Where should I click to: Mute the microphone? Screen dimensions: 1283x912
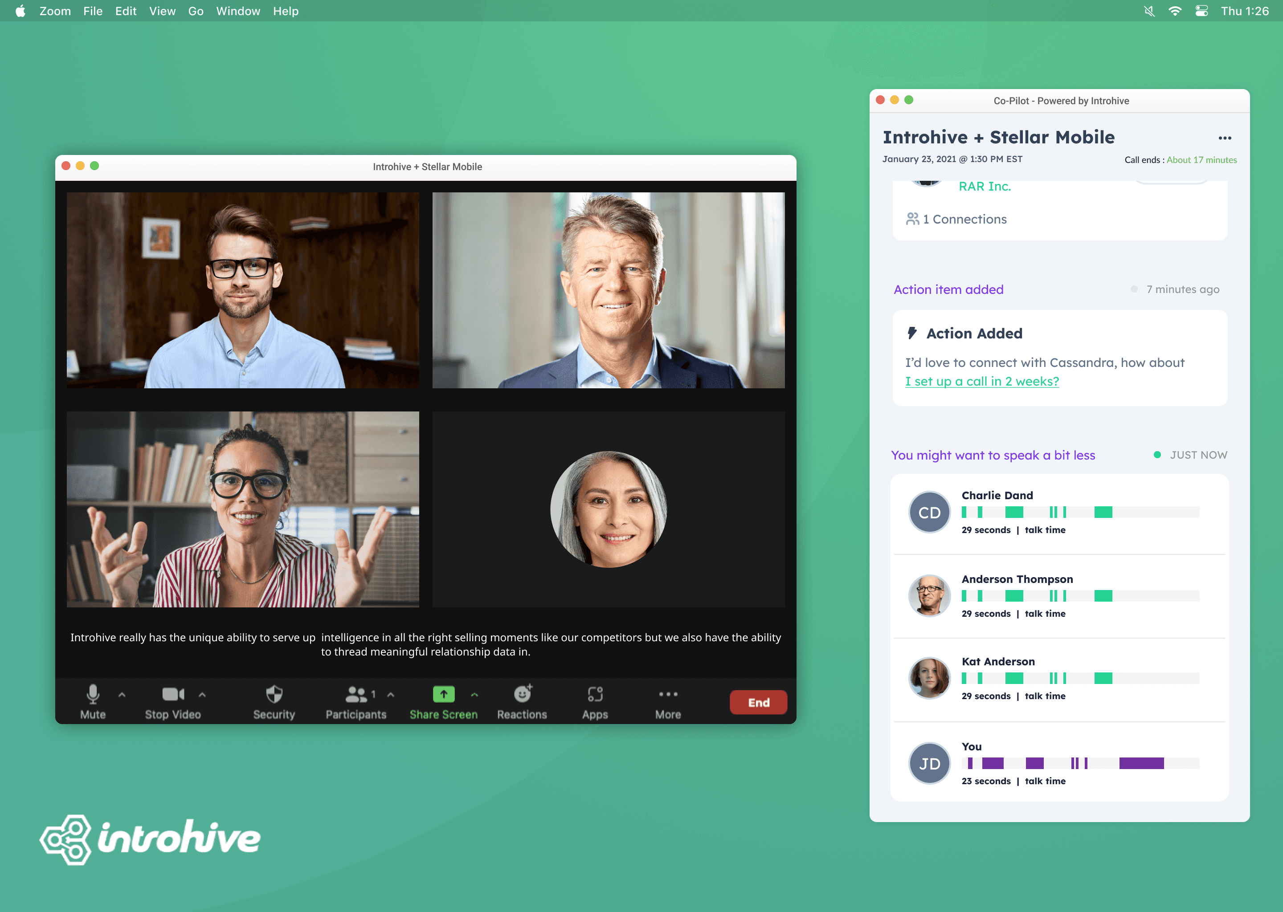(x=93, y=695)
